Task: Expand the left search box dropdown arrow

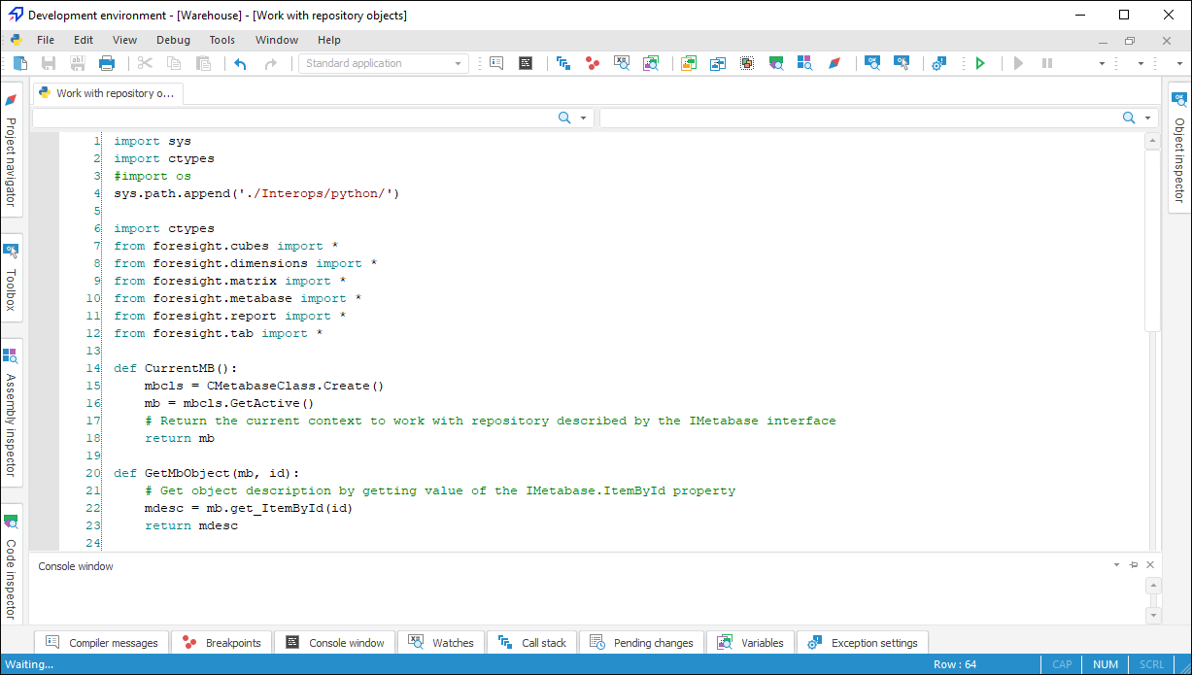Action: 584,118
